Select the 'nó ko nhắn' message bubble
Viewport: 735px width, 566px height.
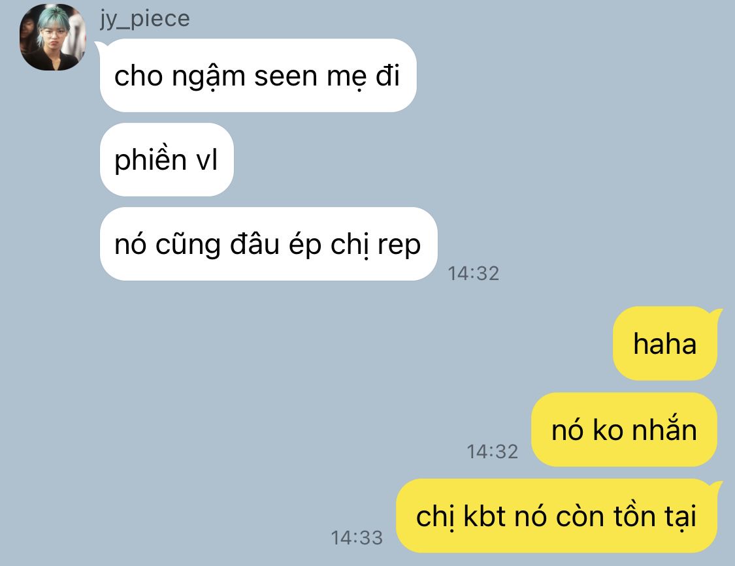point(624,430)
